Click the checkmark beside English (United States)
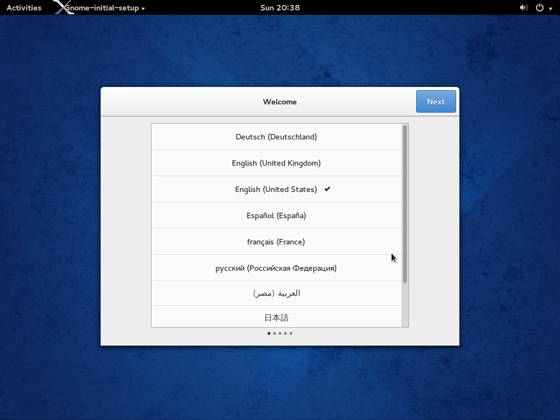Screen dimensions: 560x420 point(326,189)
